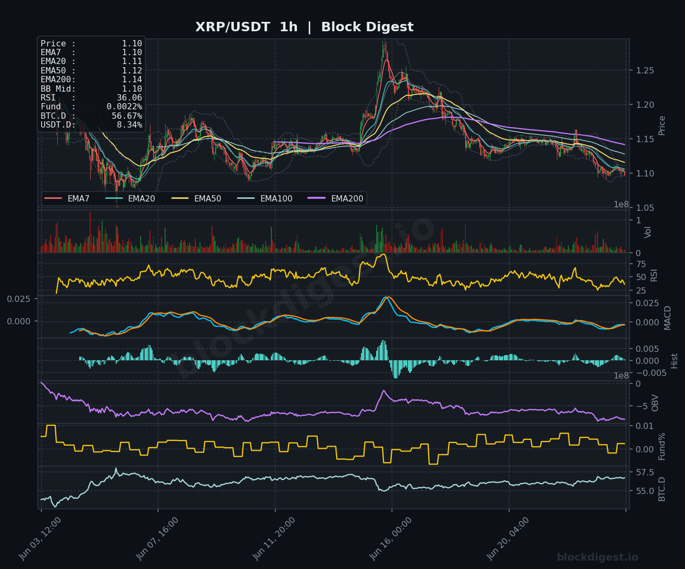Click the RSI 36.06 reading
The height and width of the screenshot is (569, 685).
tap(91, 98)
